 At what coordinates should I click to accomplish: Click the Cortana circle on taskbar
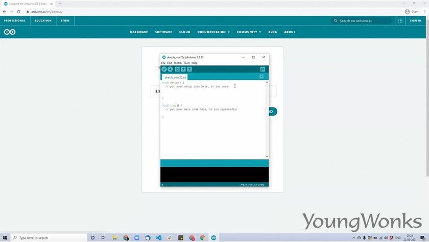(x=92, y=237)
